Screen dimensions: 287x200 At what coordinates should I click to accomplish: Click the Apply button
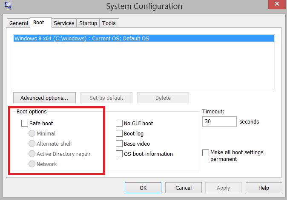(x=223, y=188)
